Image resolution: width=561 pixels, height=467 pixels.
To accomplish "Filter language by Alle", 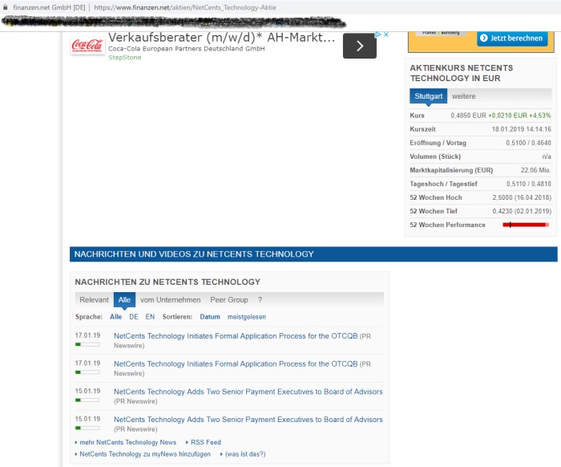I will click(x=115, y=317).
